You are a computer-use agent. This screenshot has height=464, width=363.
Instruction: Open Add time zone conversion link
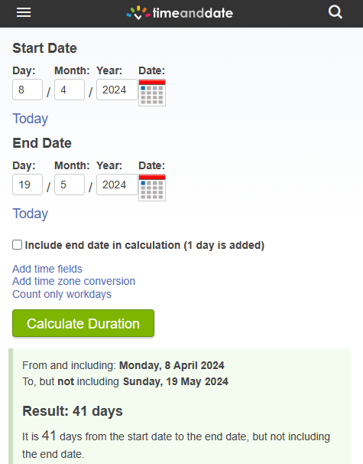click(x=73, y=281)
